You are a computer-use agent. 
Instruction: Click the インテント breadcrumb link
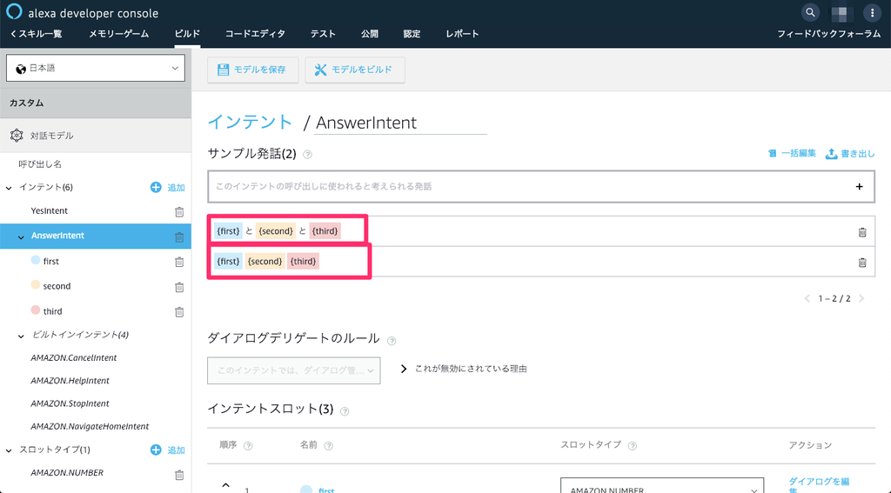[x=250, y=122]
